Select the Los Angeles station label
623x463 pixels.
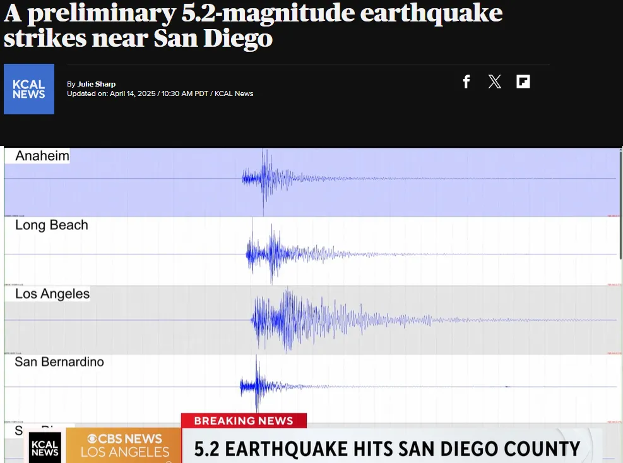click(x=52, y=294)
